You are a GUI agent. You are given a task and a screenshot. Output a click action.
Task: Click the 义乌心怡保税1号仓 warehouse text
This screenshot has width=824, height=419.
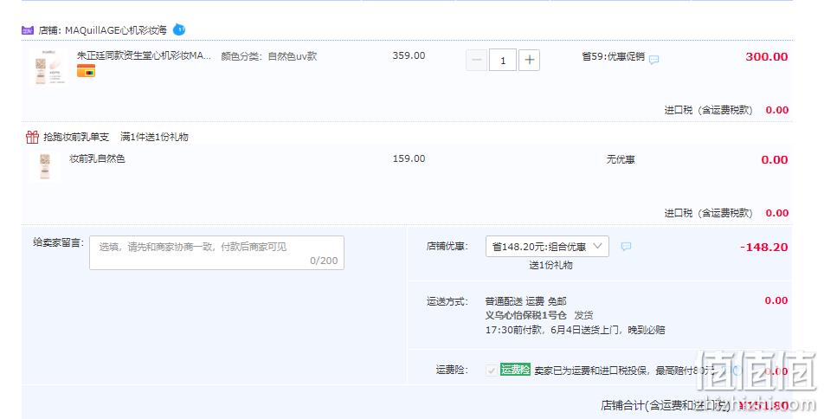(x=525, y=315)
